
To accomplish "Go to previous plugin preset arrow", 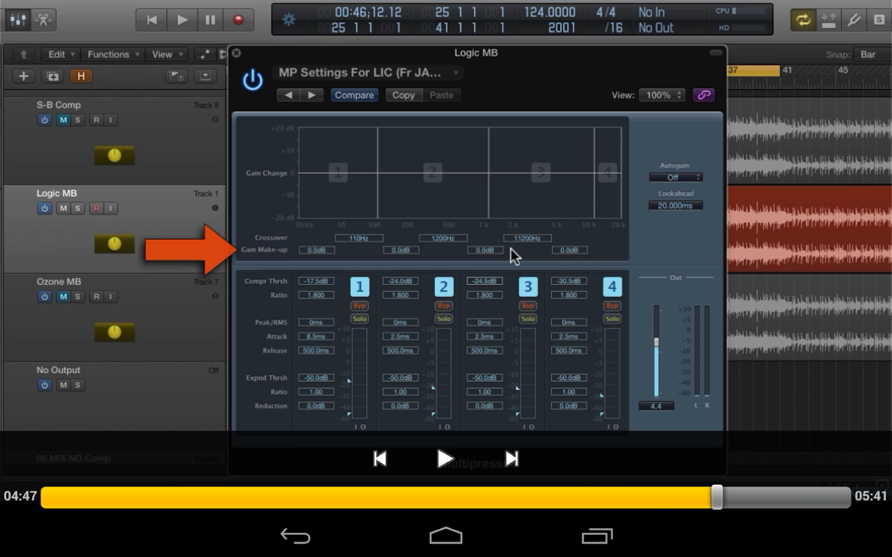I will pyautogui.click(x=288, y=95).
